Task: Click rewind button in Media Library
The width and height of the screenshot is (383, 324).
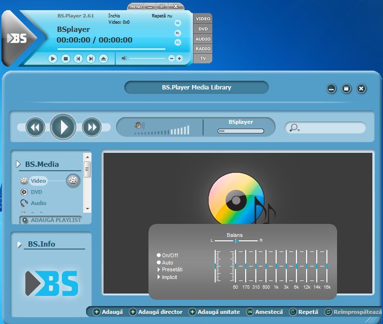Action: pos(35,127)
